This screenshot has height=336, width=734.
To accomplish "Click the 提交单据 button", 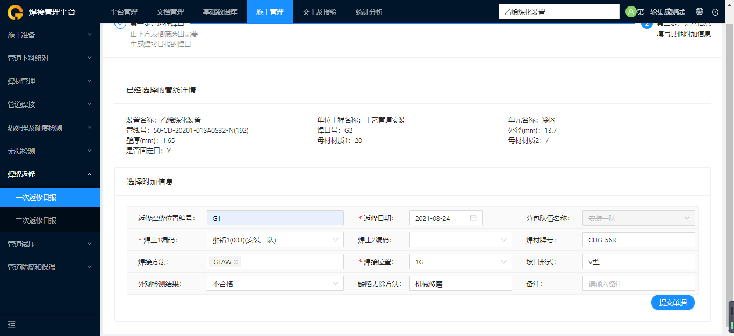I will (x=673, y=303).
